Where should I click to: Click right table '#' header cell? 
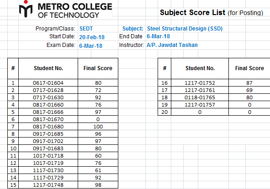(164, 68)
